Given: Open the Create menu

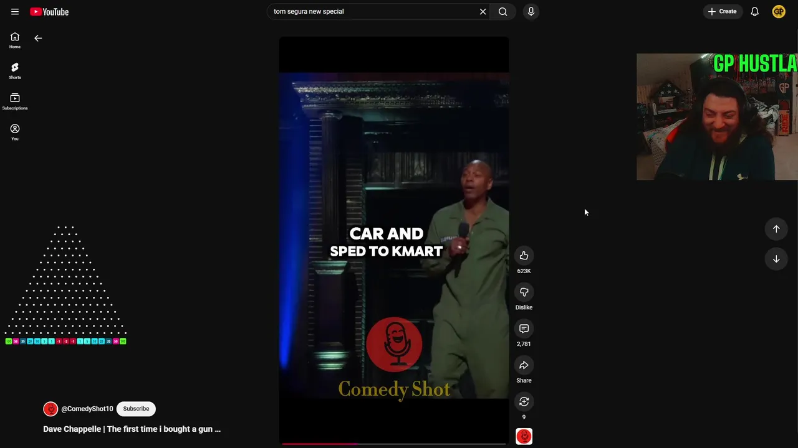Looking at the screenshot, I should pos(723,12).
